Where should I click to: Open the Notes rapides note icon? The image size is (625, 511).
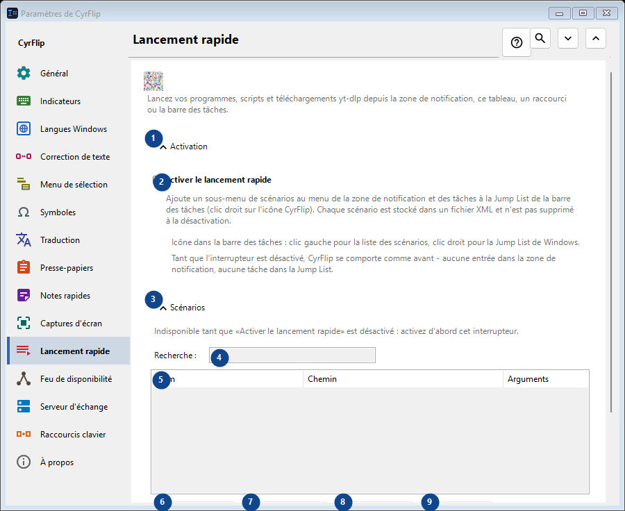24,295
